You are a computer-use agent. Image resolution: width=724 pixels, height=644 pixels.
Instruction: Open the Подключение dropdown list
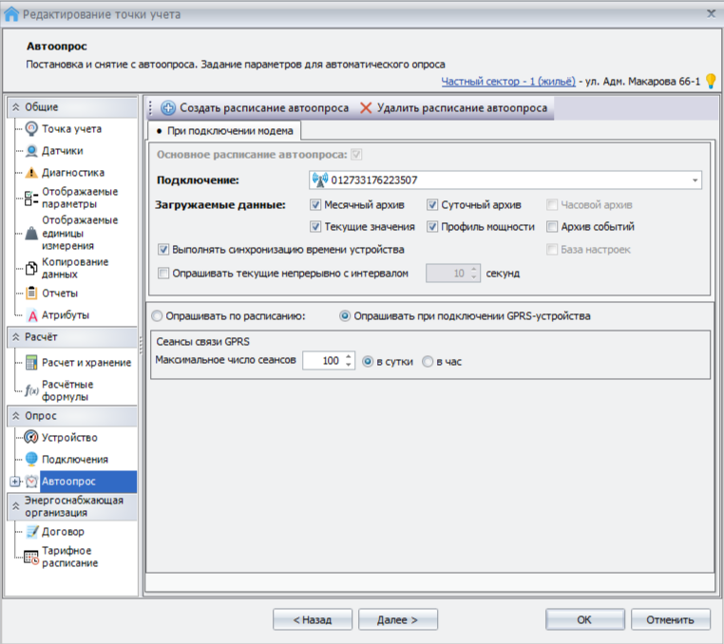[x=695, y=180]
